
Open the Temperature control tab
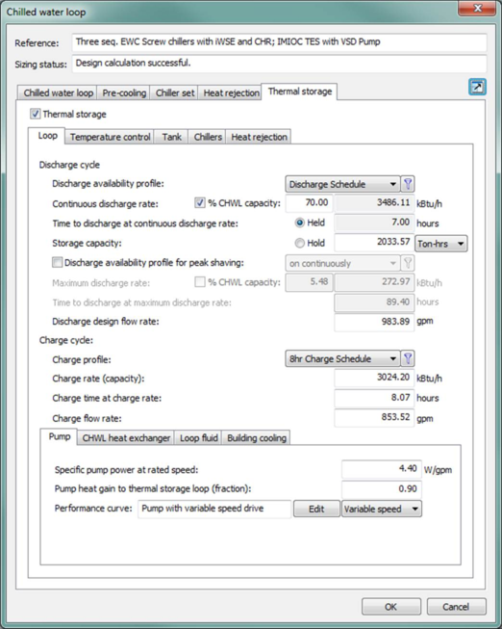coord(111,137)
